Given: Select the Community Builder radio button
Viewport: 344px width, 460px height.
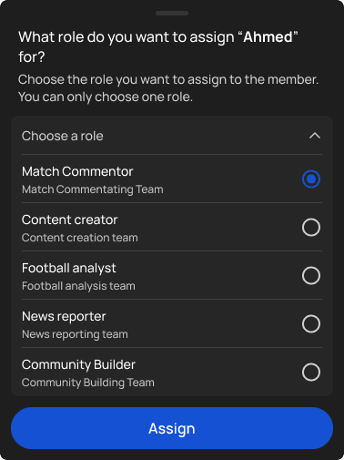Looking at the screenshot, I should (311, 373).
